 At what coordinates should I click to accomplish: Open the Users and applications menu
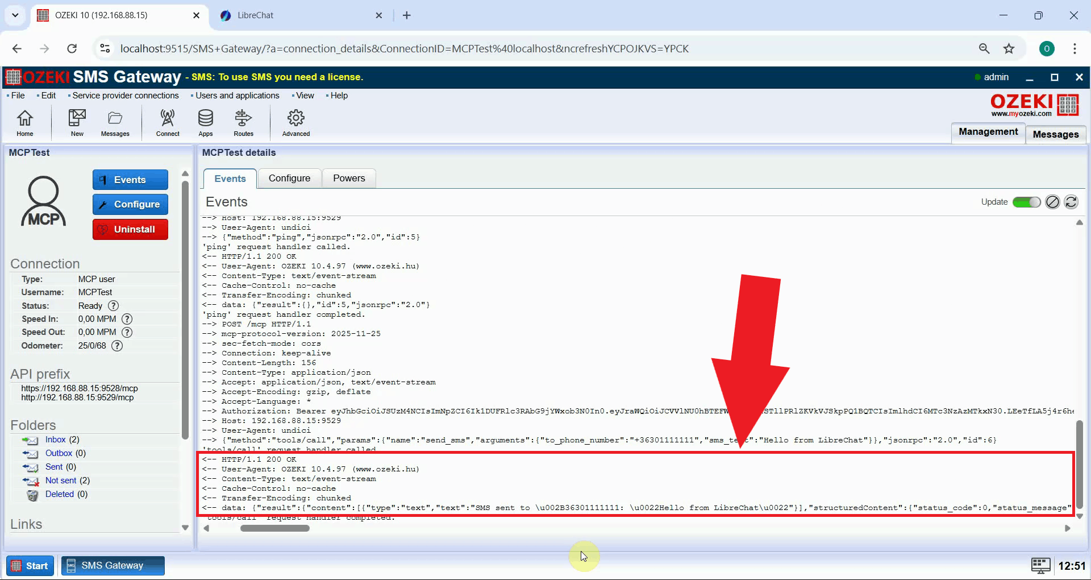coord(238,96)
